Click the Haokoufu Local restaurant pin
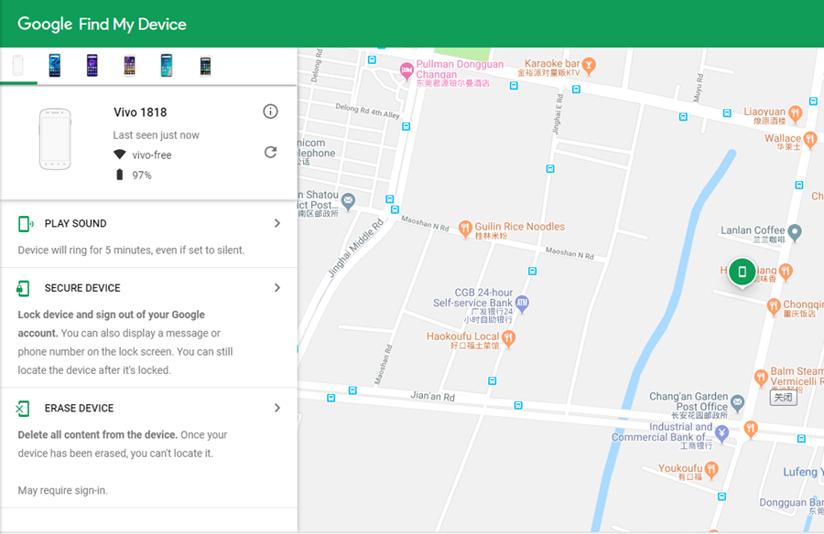This screenshot has width=824, height=534. [x=508, y=338]
